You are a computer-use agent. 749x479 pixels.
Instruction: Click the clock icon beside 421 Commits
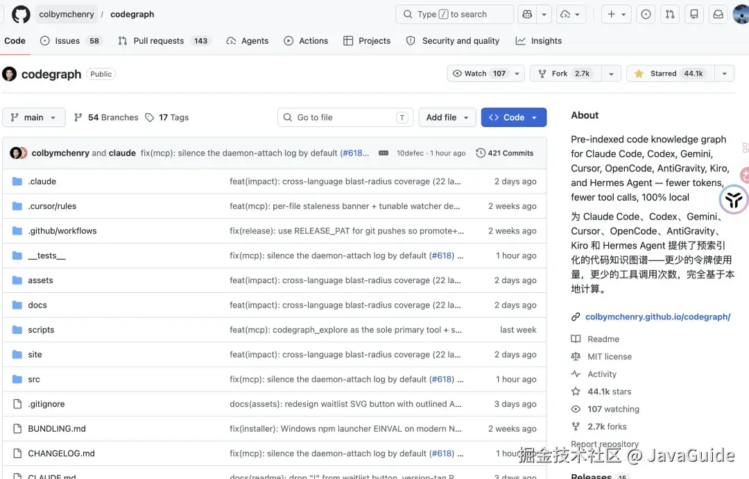tap(481, 153)
